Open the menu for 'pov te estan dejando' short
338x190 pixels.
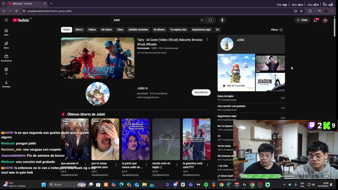(x=116, y=165)
